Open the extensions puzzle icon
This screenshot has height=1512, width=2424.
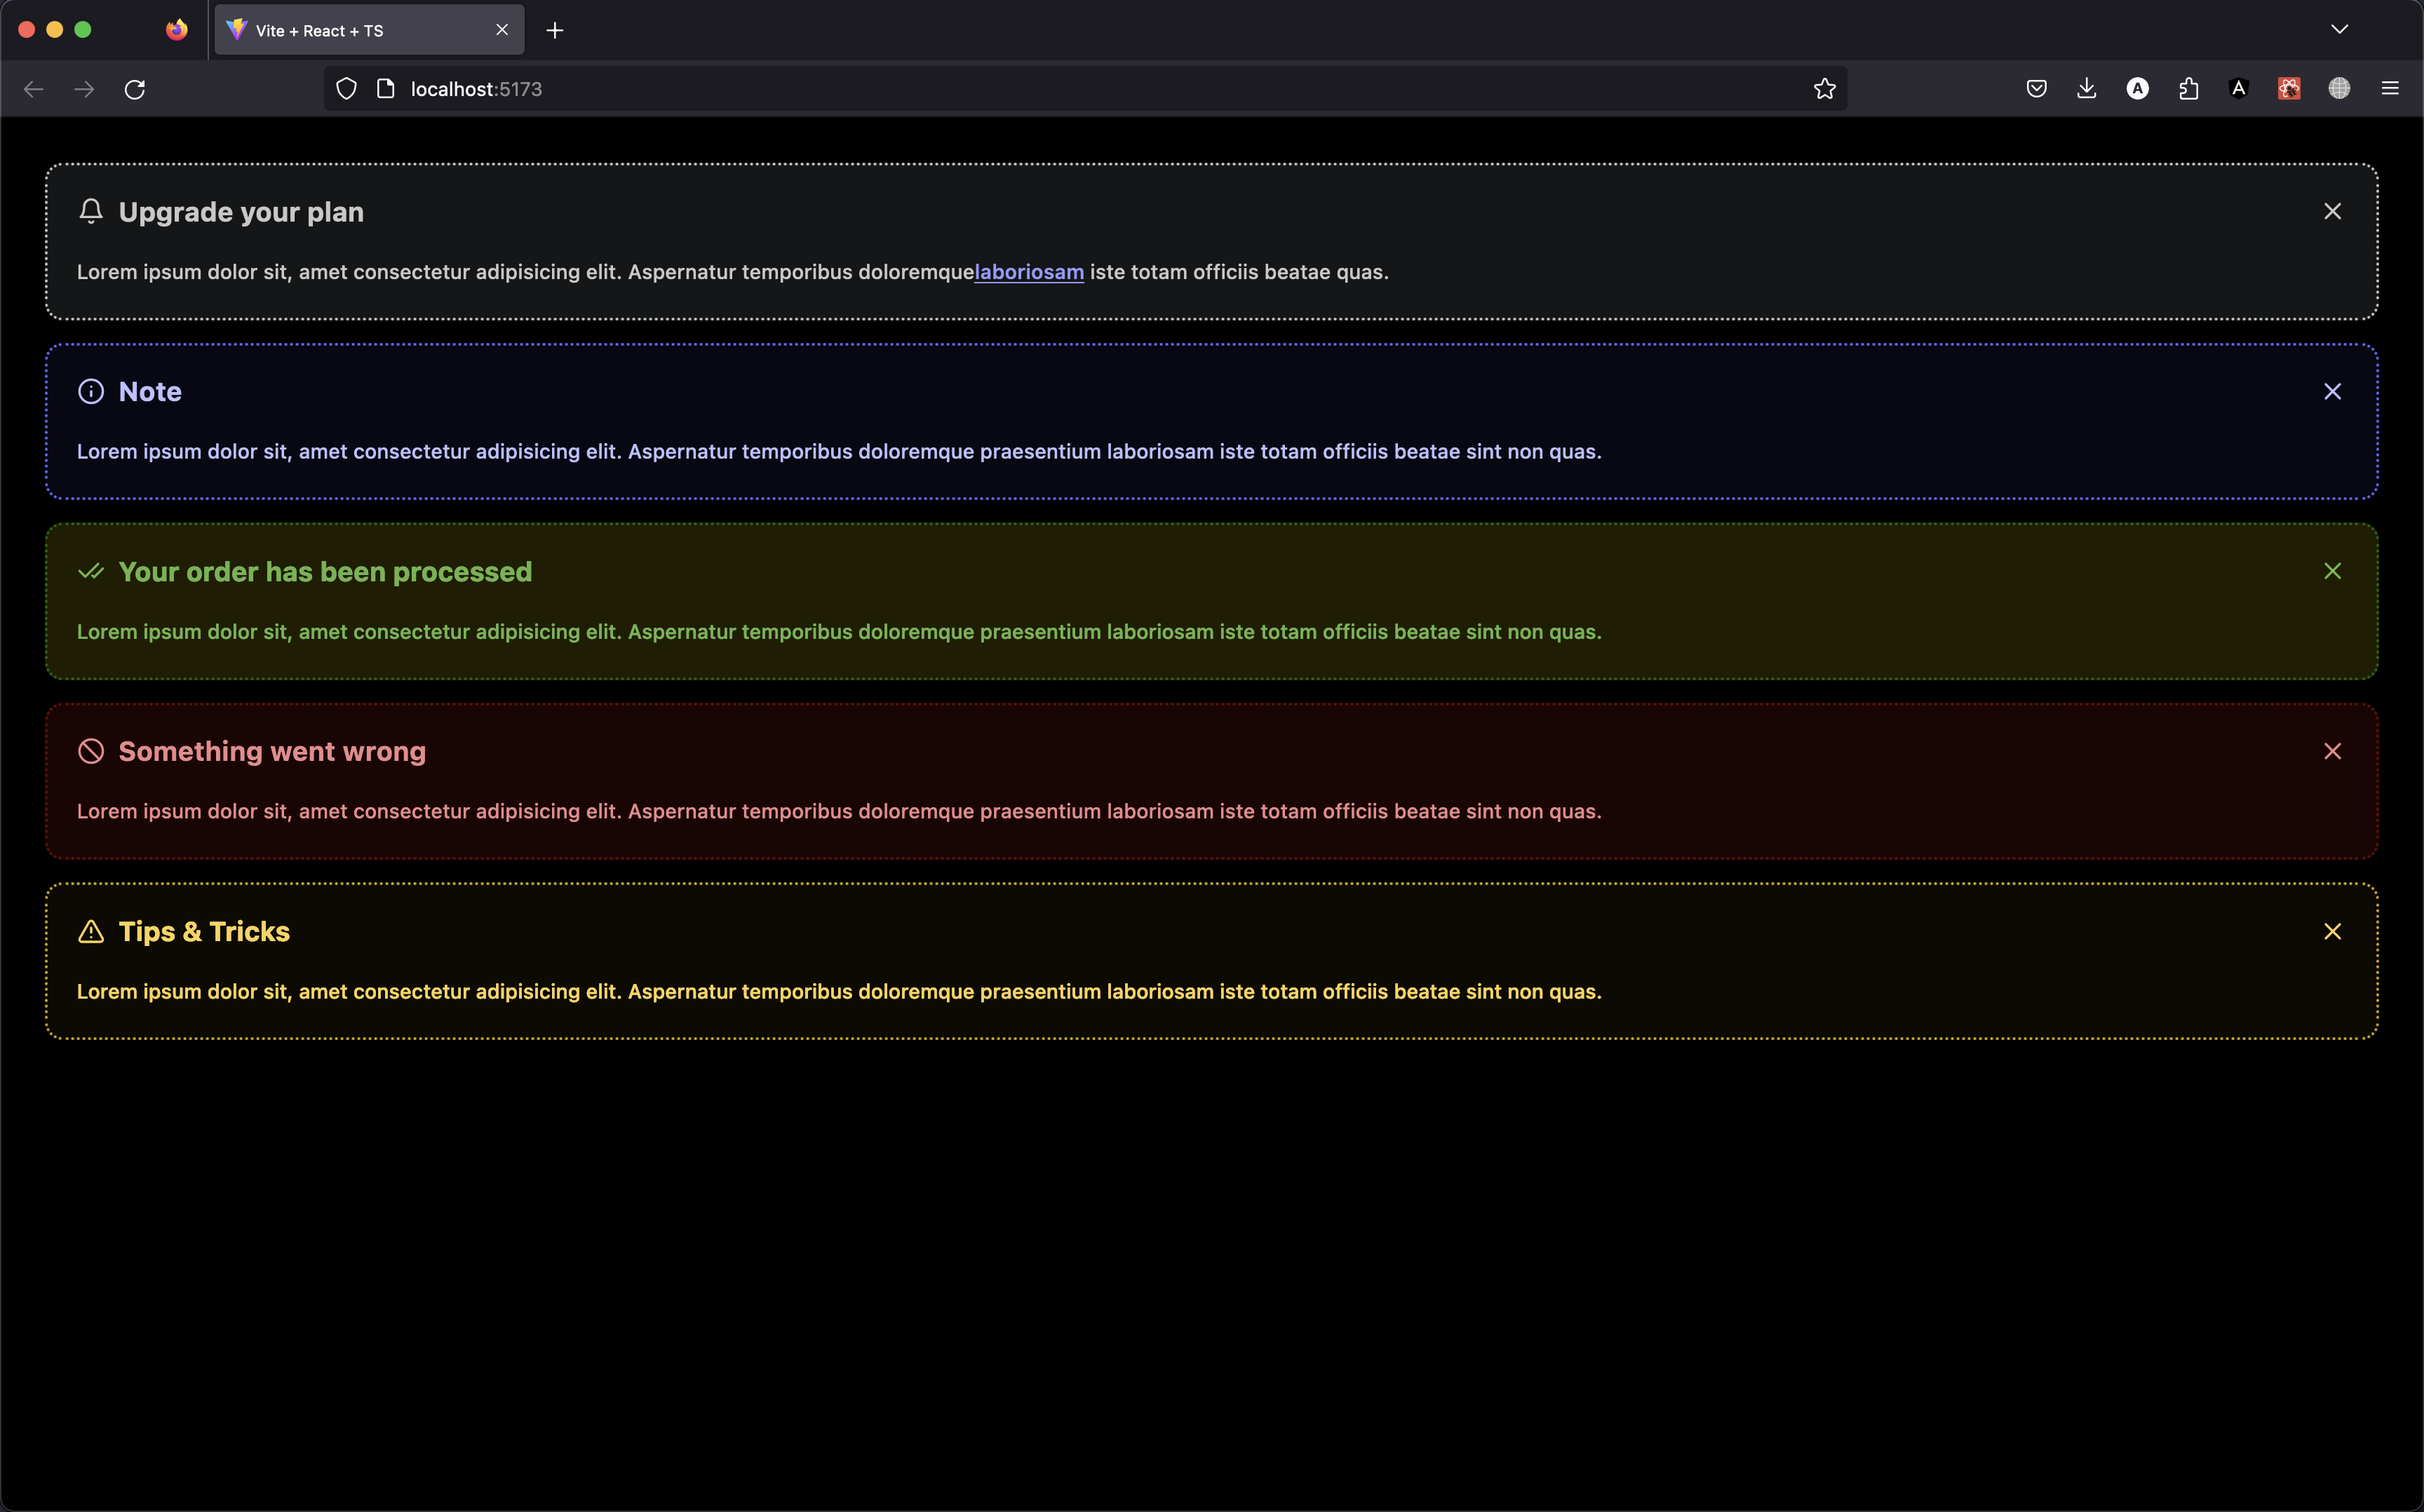(x=2188, y=89)
